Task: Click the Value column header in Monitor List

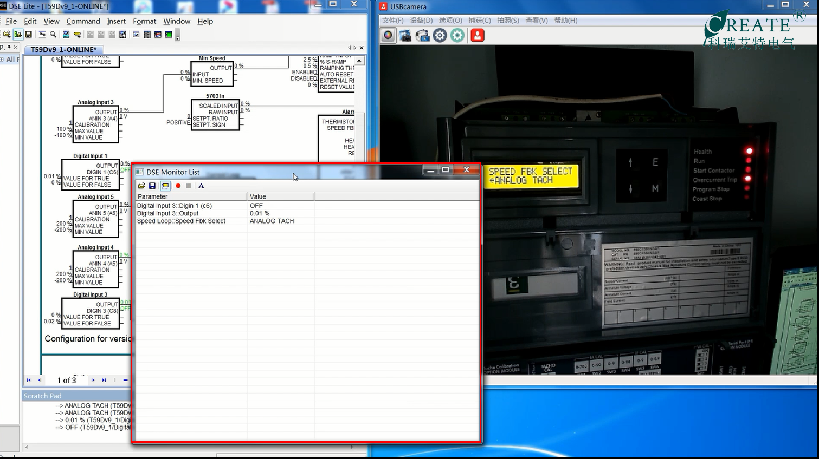Action: pos(280,196)
